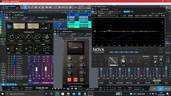Viewport: 171px width, 96px height.
Task: Select the Listen tool speaker icon
Action: coord(50,7)
